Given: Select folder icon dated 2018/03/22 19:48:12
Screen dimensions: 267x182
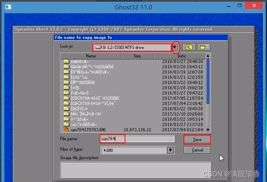Looking at the screenshot, I should point(66,82).
